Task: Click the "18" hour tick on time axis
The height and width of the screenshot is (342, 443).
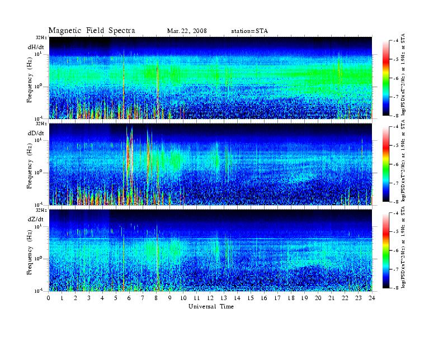Action: [291, 298]
